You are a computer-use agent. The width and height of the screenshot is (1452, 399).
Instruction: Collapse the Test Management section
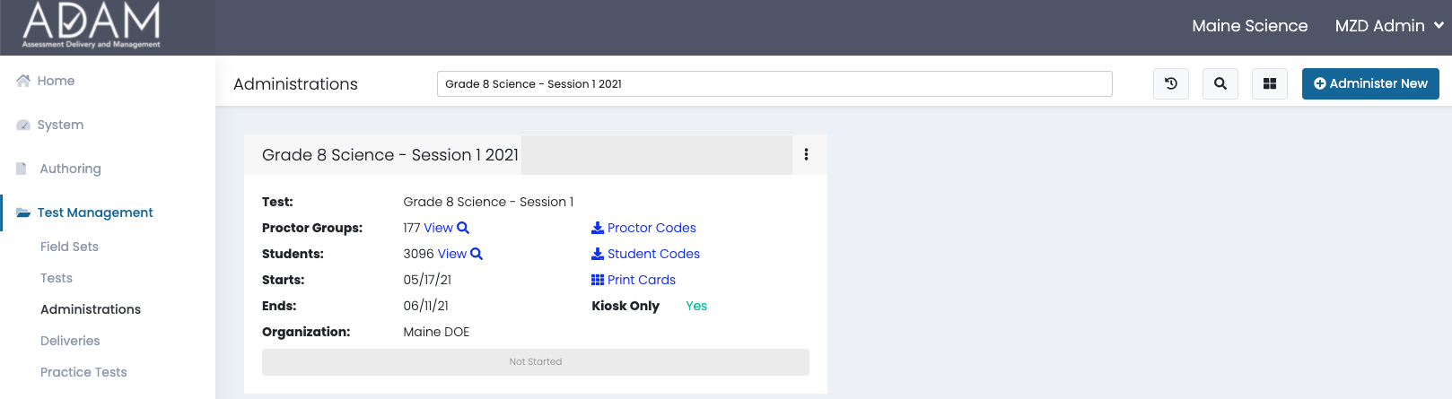[x=95, y=213]
